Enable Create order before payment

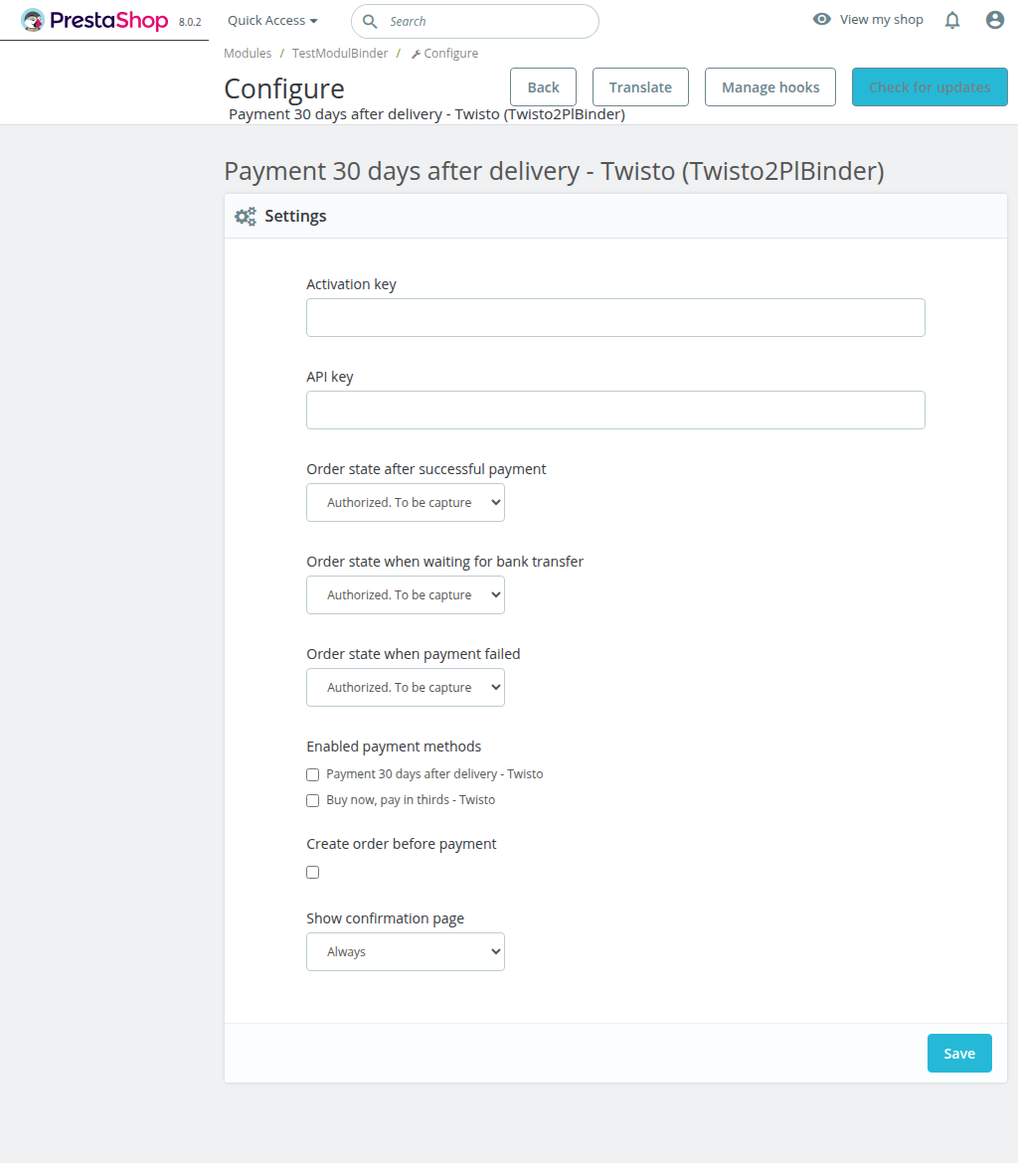pyautogui.click(x=312, y=872)
